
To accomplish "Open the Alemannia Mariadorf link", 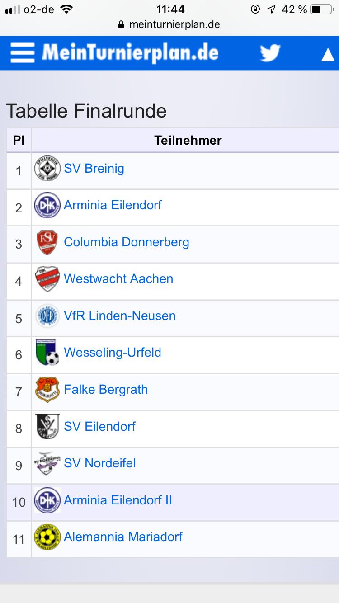I will click(x=123, y=537).
